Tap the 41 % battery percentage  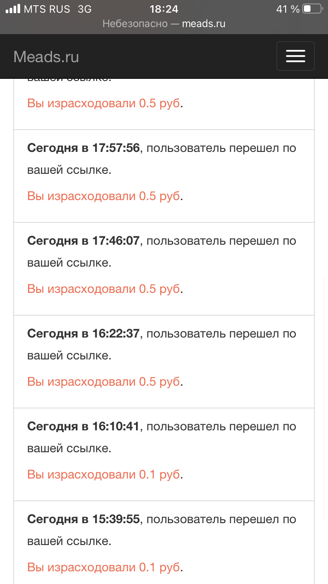pyautogui.click(x=288, y=9)
